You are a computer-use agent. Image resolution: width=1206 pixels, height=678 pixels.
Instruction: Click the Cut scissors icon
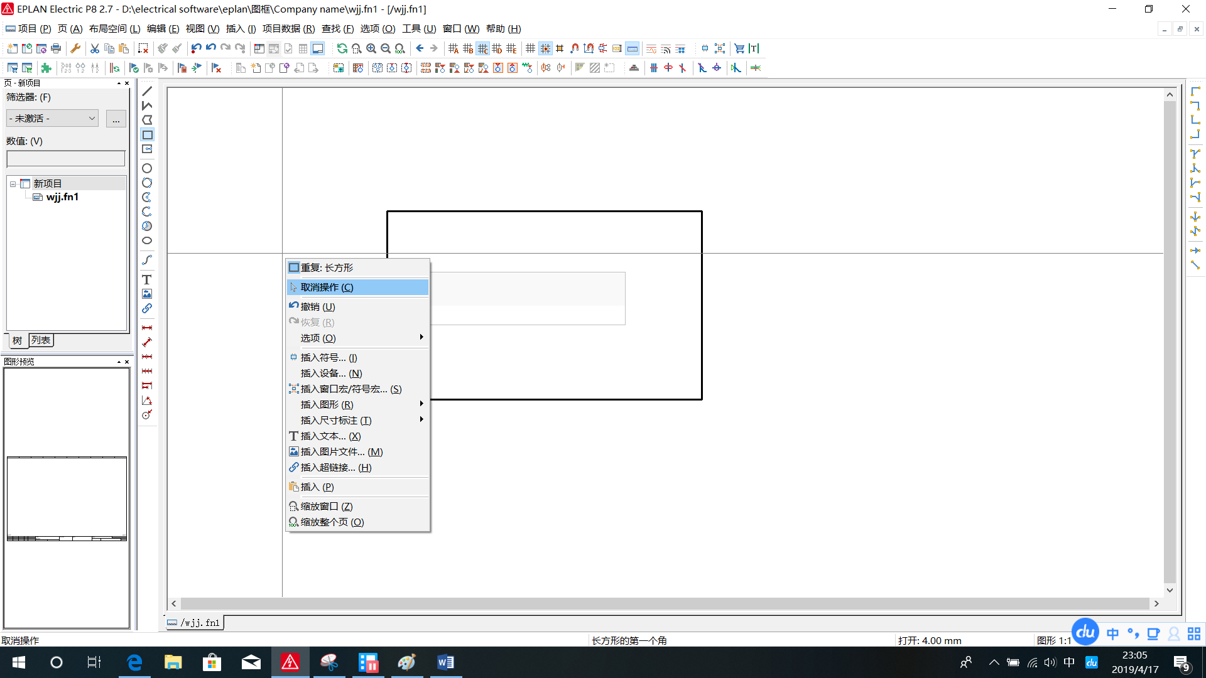coord(94,48)
